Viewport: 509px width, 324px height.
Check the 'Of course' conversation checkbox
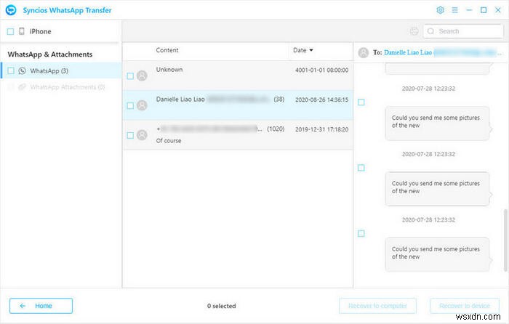tap(130, 135)
